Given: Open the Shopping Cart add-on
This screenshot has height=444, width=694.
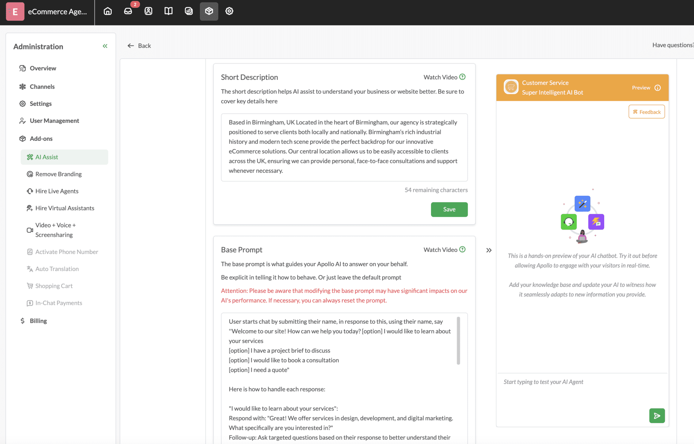Looking at the screenshot, I should coord(54,286).
